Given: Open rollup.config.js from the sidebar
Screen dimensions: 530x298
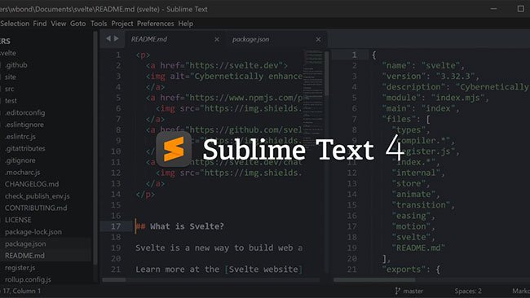Looking at the screenshot, I should pyautogui.click(x=28, y=279).
